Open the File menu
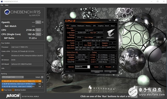The height and width of the screenshot is (99, 167). (2, 5)
